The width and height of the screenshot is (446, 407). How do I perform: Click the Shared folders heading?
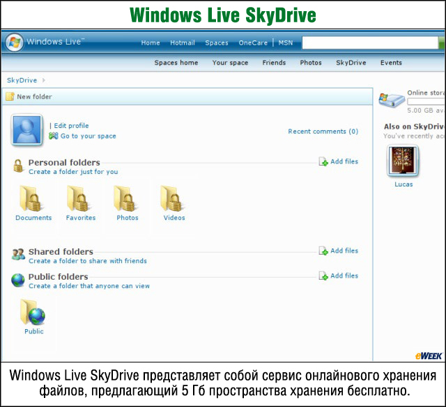point(61,252)
